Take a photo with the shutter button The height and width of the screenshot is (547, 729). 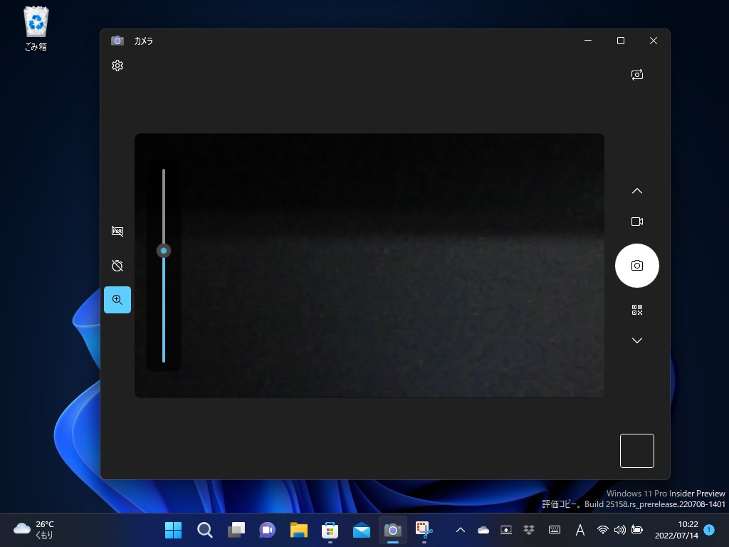[x=636, y=265]
